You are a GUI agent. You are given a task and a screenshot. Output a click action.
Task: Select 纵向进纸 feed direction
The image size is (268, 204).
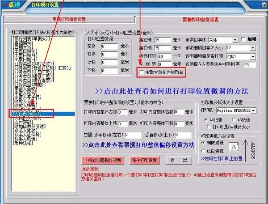[204, 151]
